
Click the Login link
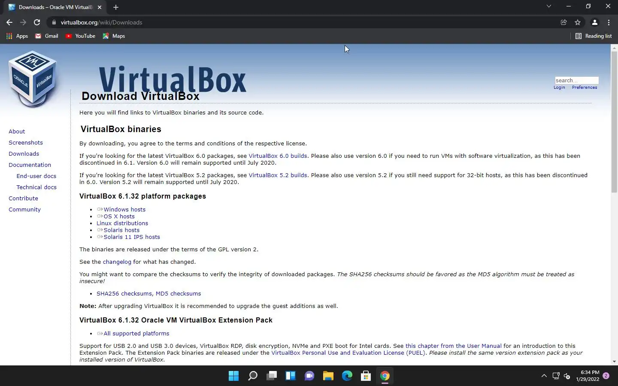pyautogui.click(x=559, y=87)
